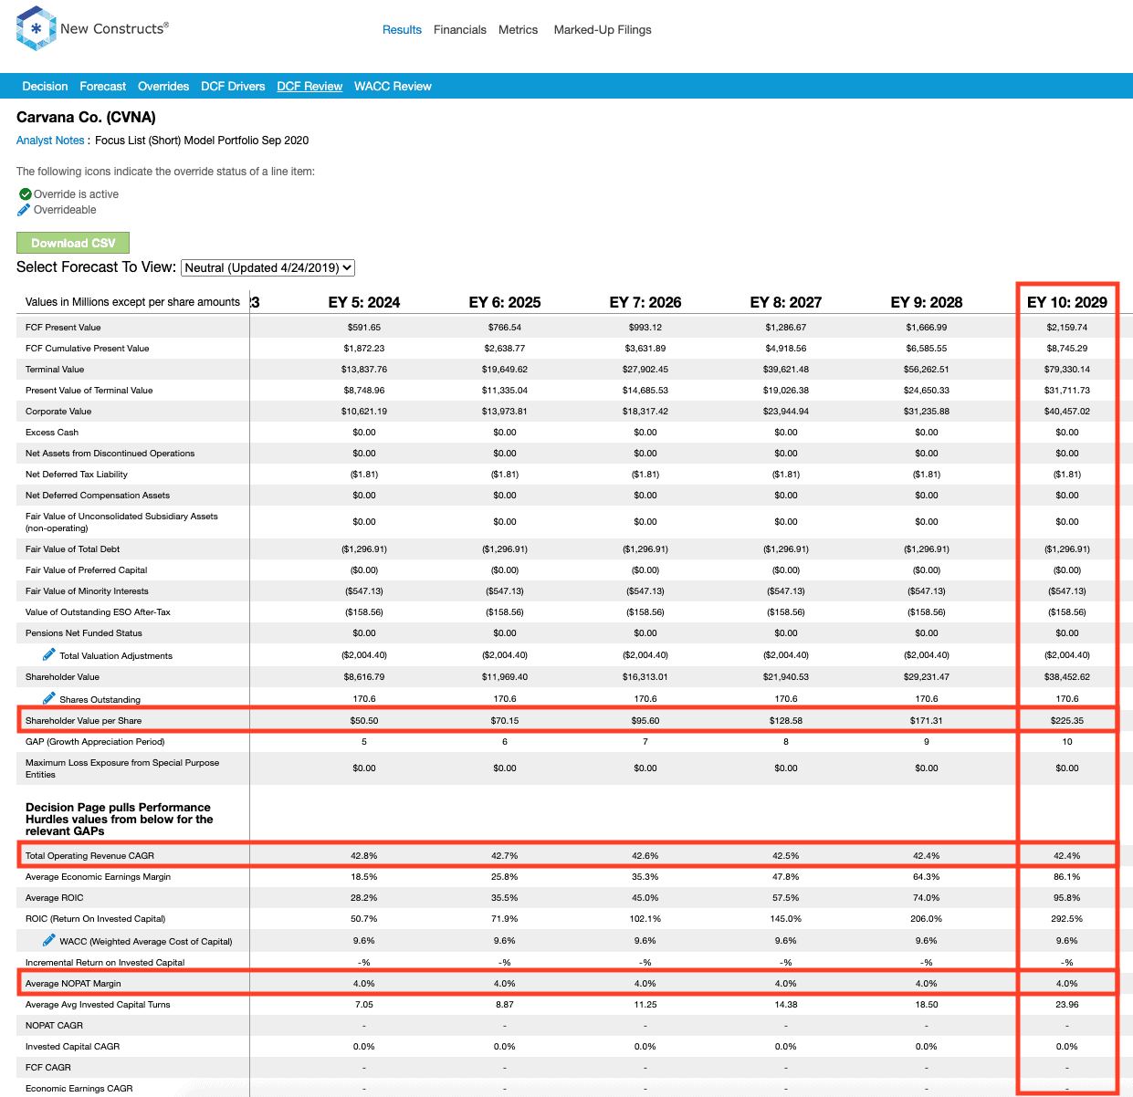Image resolution: width=1133 pixels, height=1097 pixels.
Task: Click the $79,330.14 terminal value cell
Action: (x=1067, y=370)
